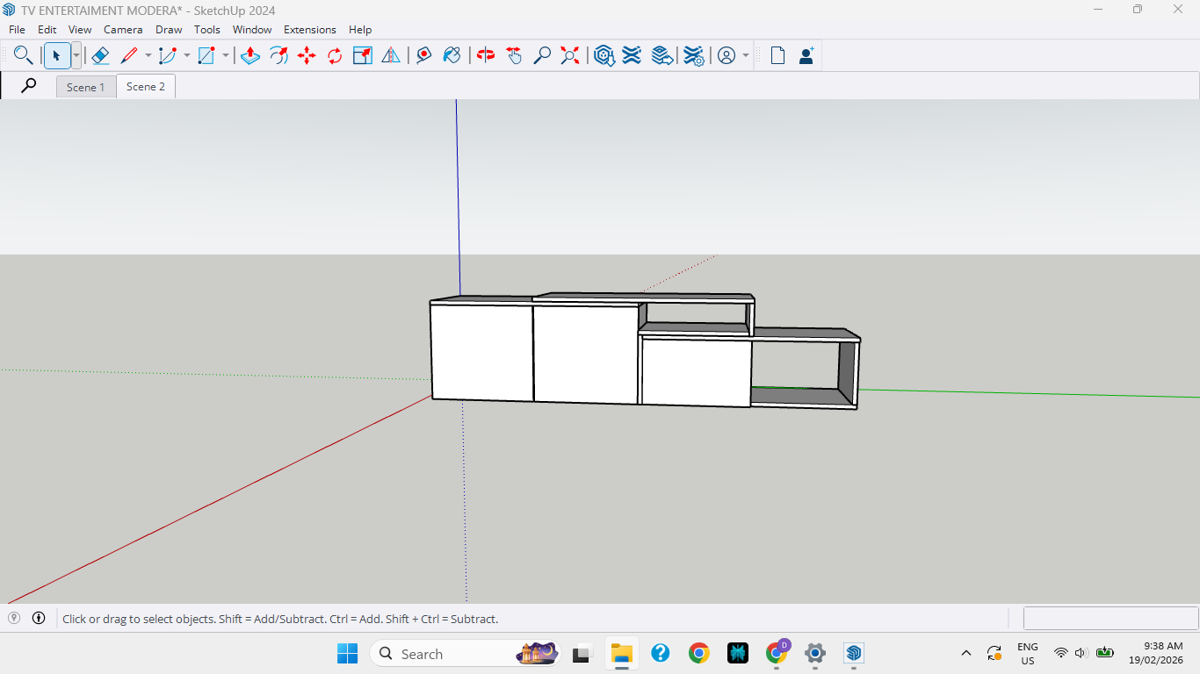The height and width of the screenshot is (674, 1200).
Task: Activate the Orbit tool
Action: click(486, 56)
